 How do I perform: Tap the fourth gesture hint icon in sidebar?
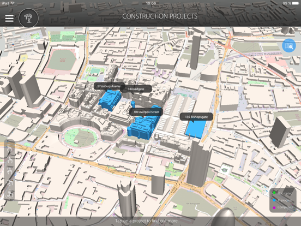[x=9, y=182]
